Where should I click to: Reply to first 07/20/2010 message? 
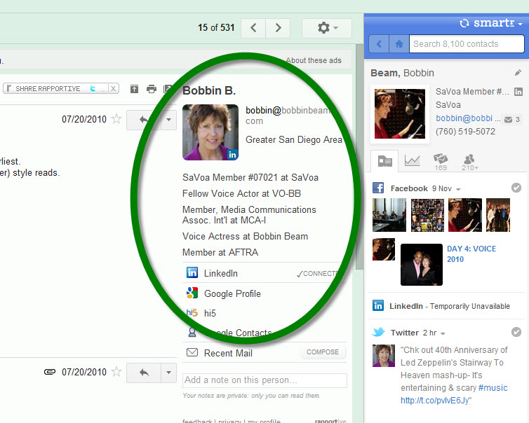[x=144, y=120]
